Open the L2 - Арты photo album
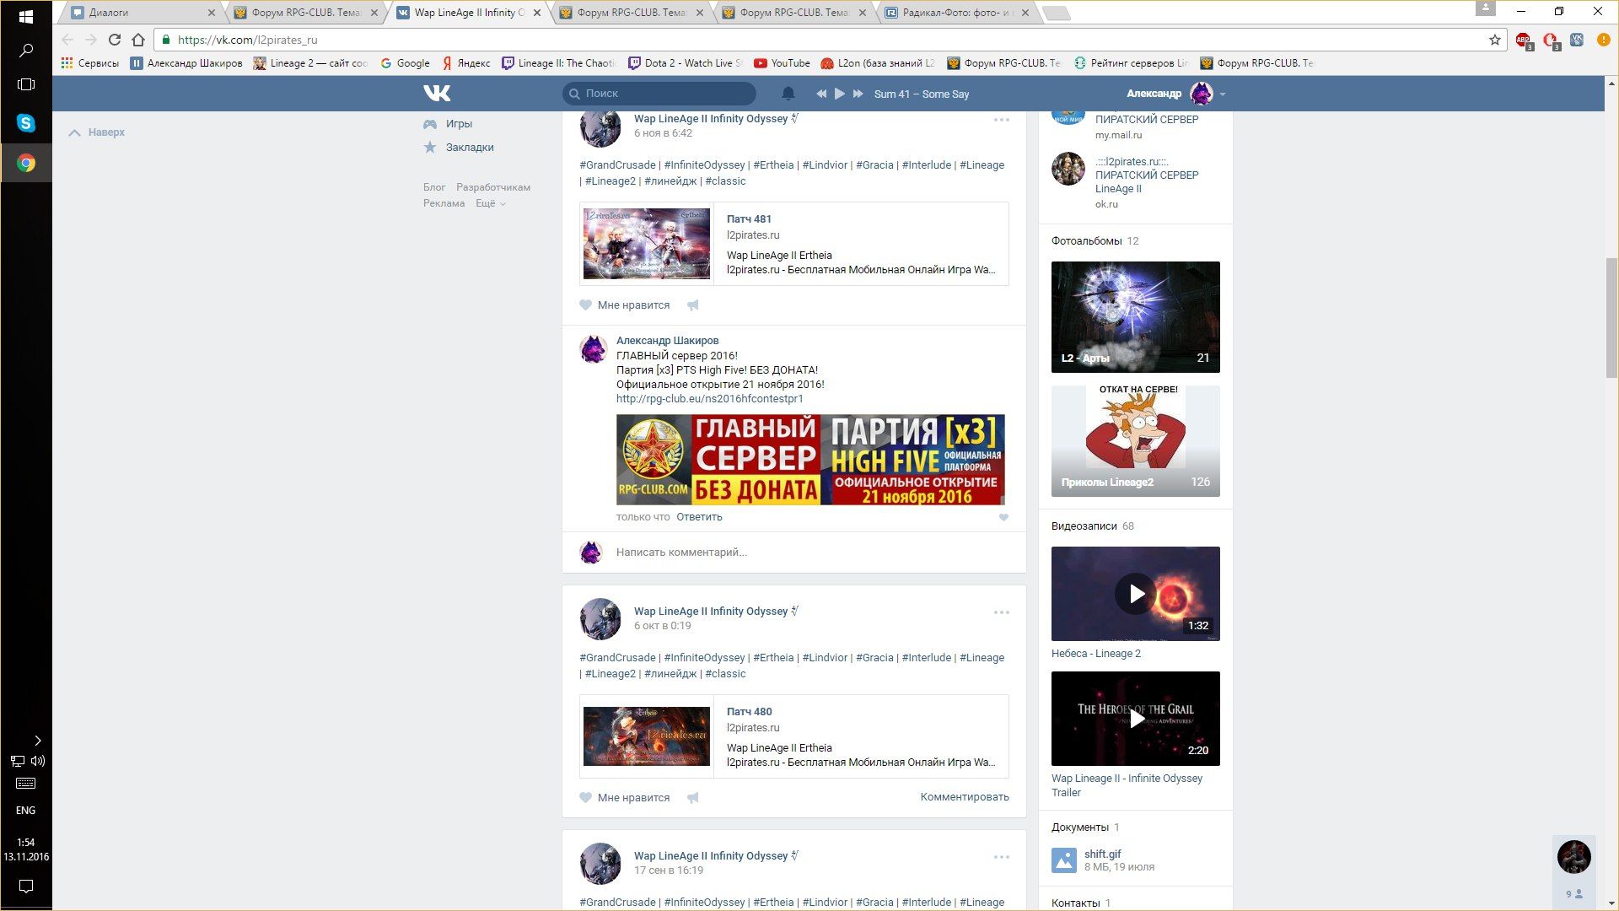This screenshot has width=1619, height=911. click(1135, 317)
